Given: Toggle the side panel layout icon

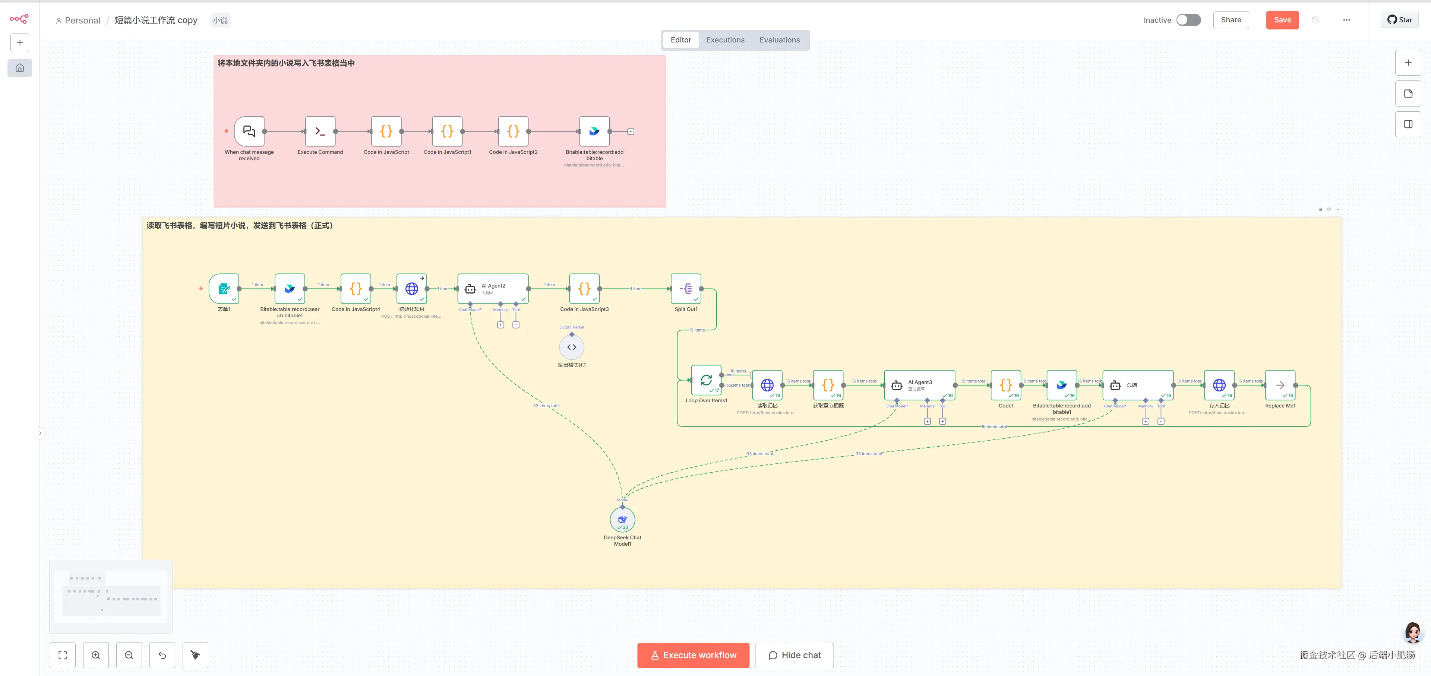Looking at the screenshot, I should click(x=1408, y=124).
